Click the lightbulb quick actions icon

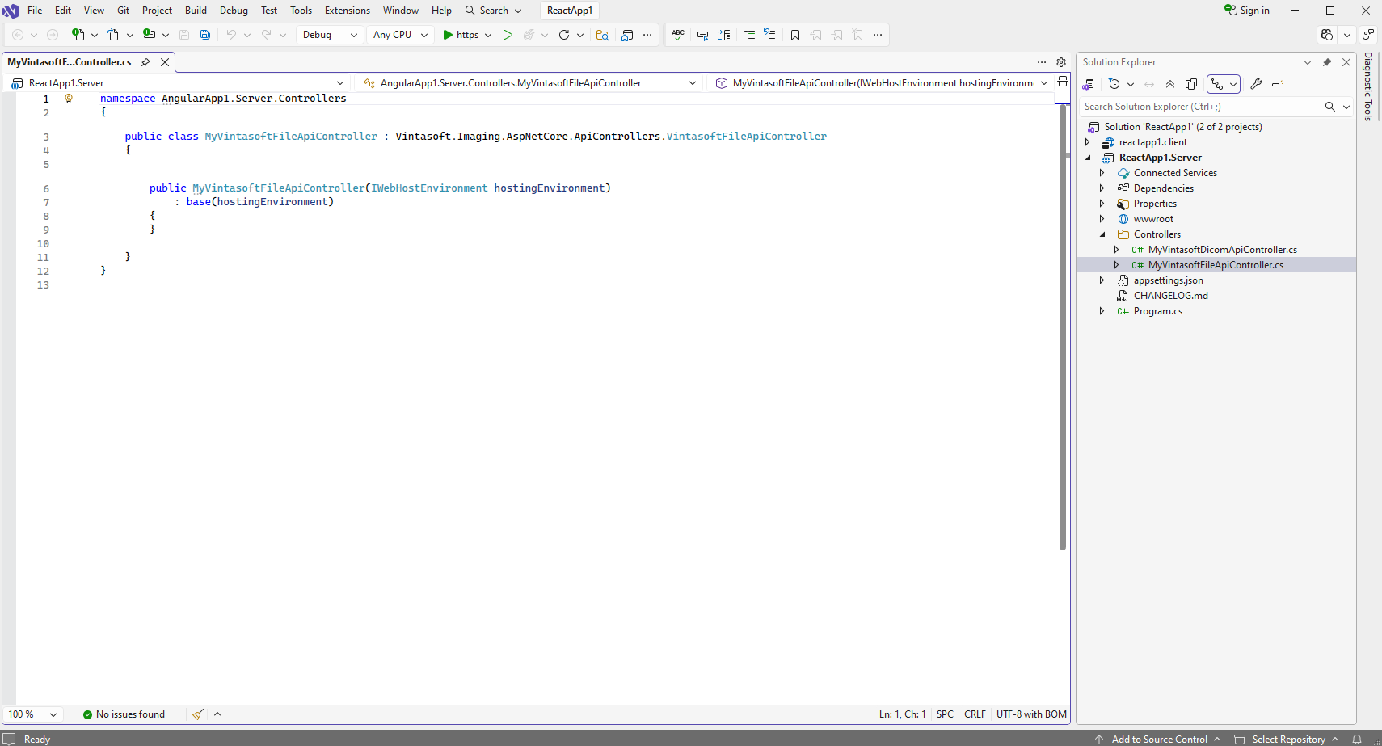click(x=69, y=99)
